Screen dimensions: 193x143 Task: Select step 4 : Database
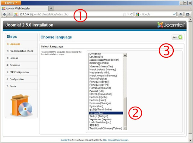click(13, 65)
